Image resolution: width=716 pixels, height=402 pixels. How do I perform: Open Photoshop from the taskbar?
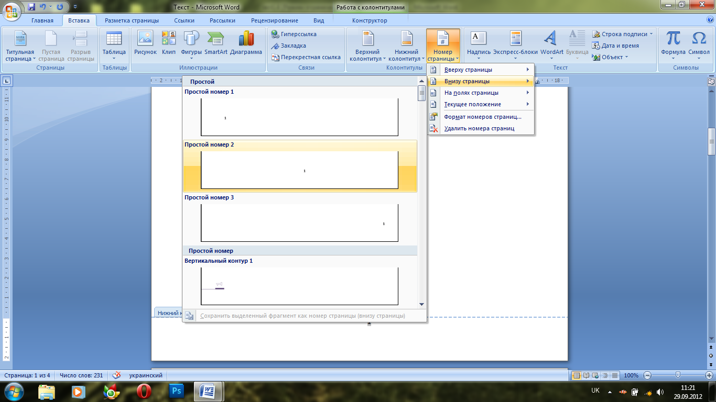click(x=177, y=391)
